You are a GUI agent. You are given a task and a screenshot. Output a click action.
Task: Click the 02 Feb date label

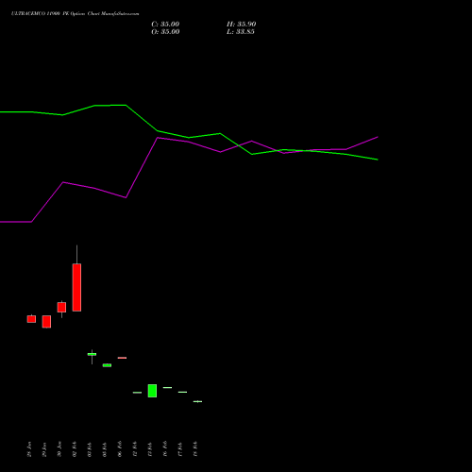pos(75,449)
